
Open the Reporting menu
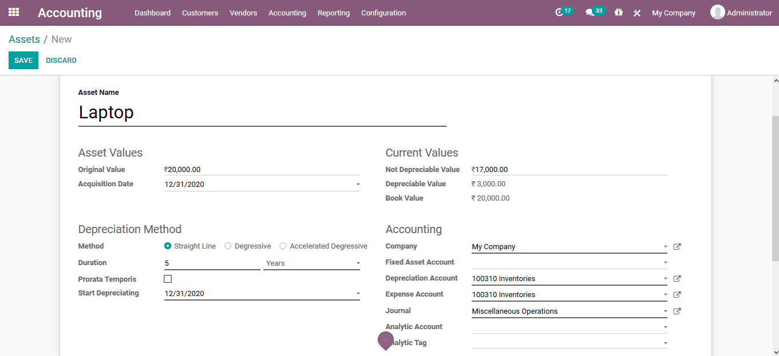coord(334,13)
